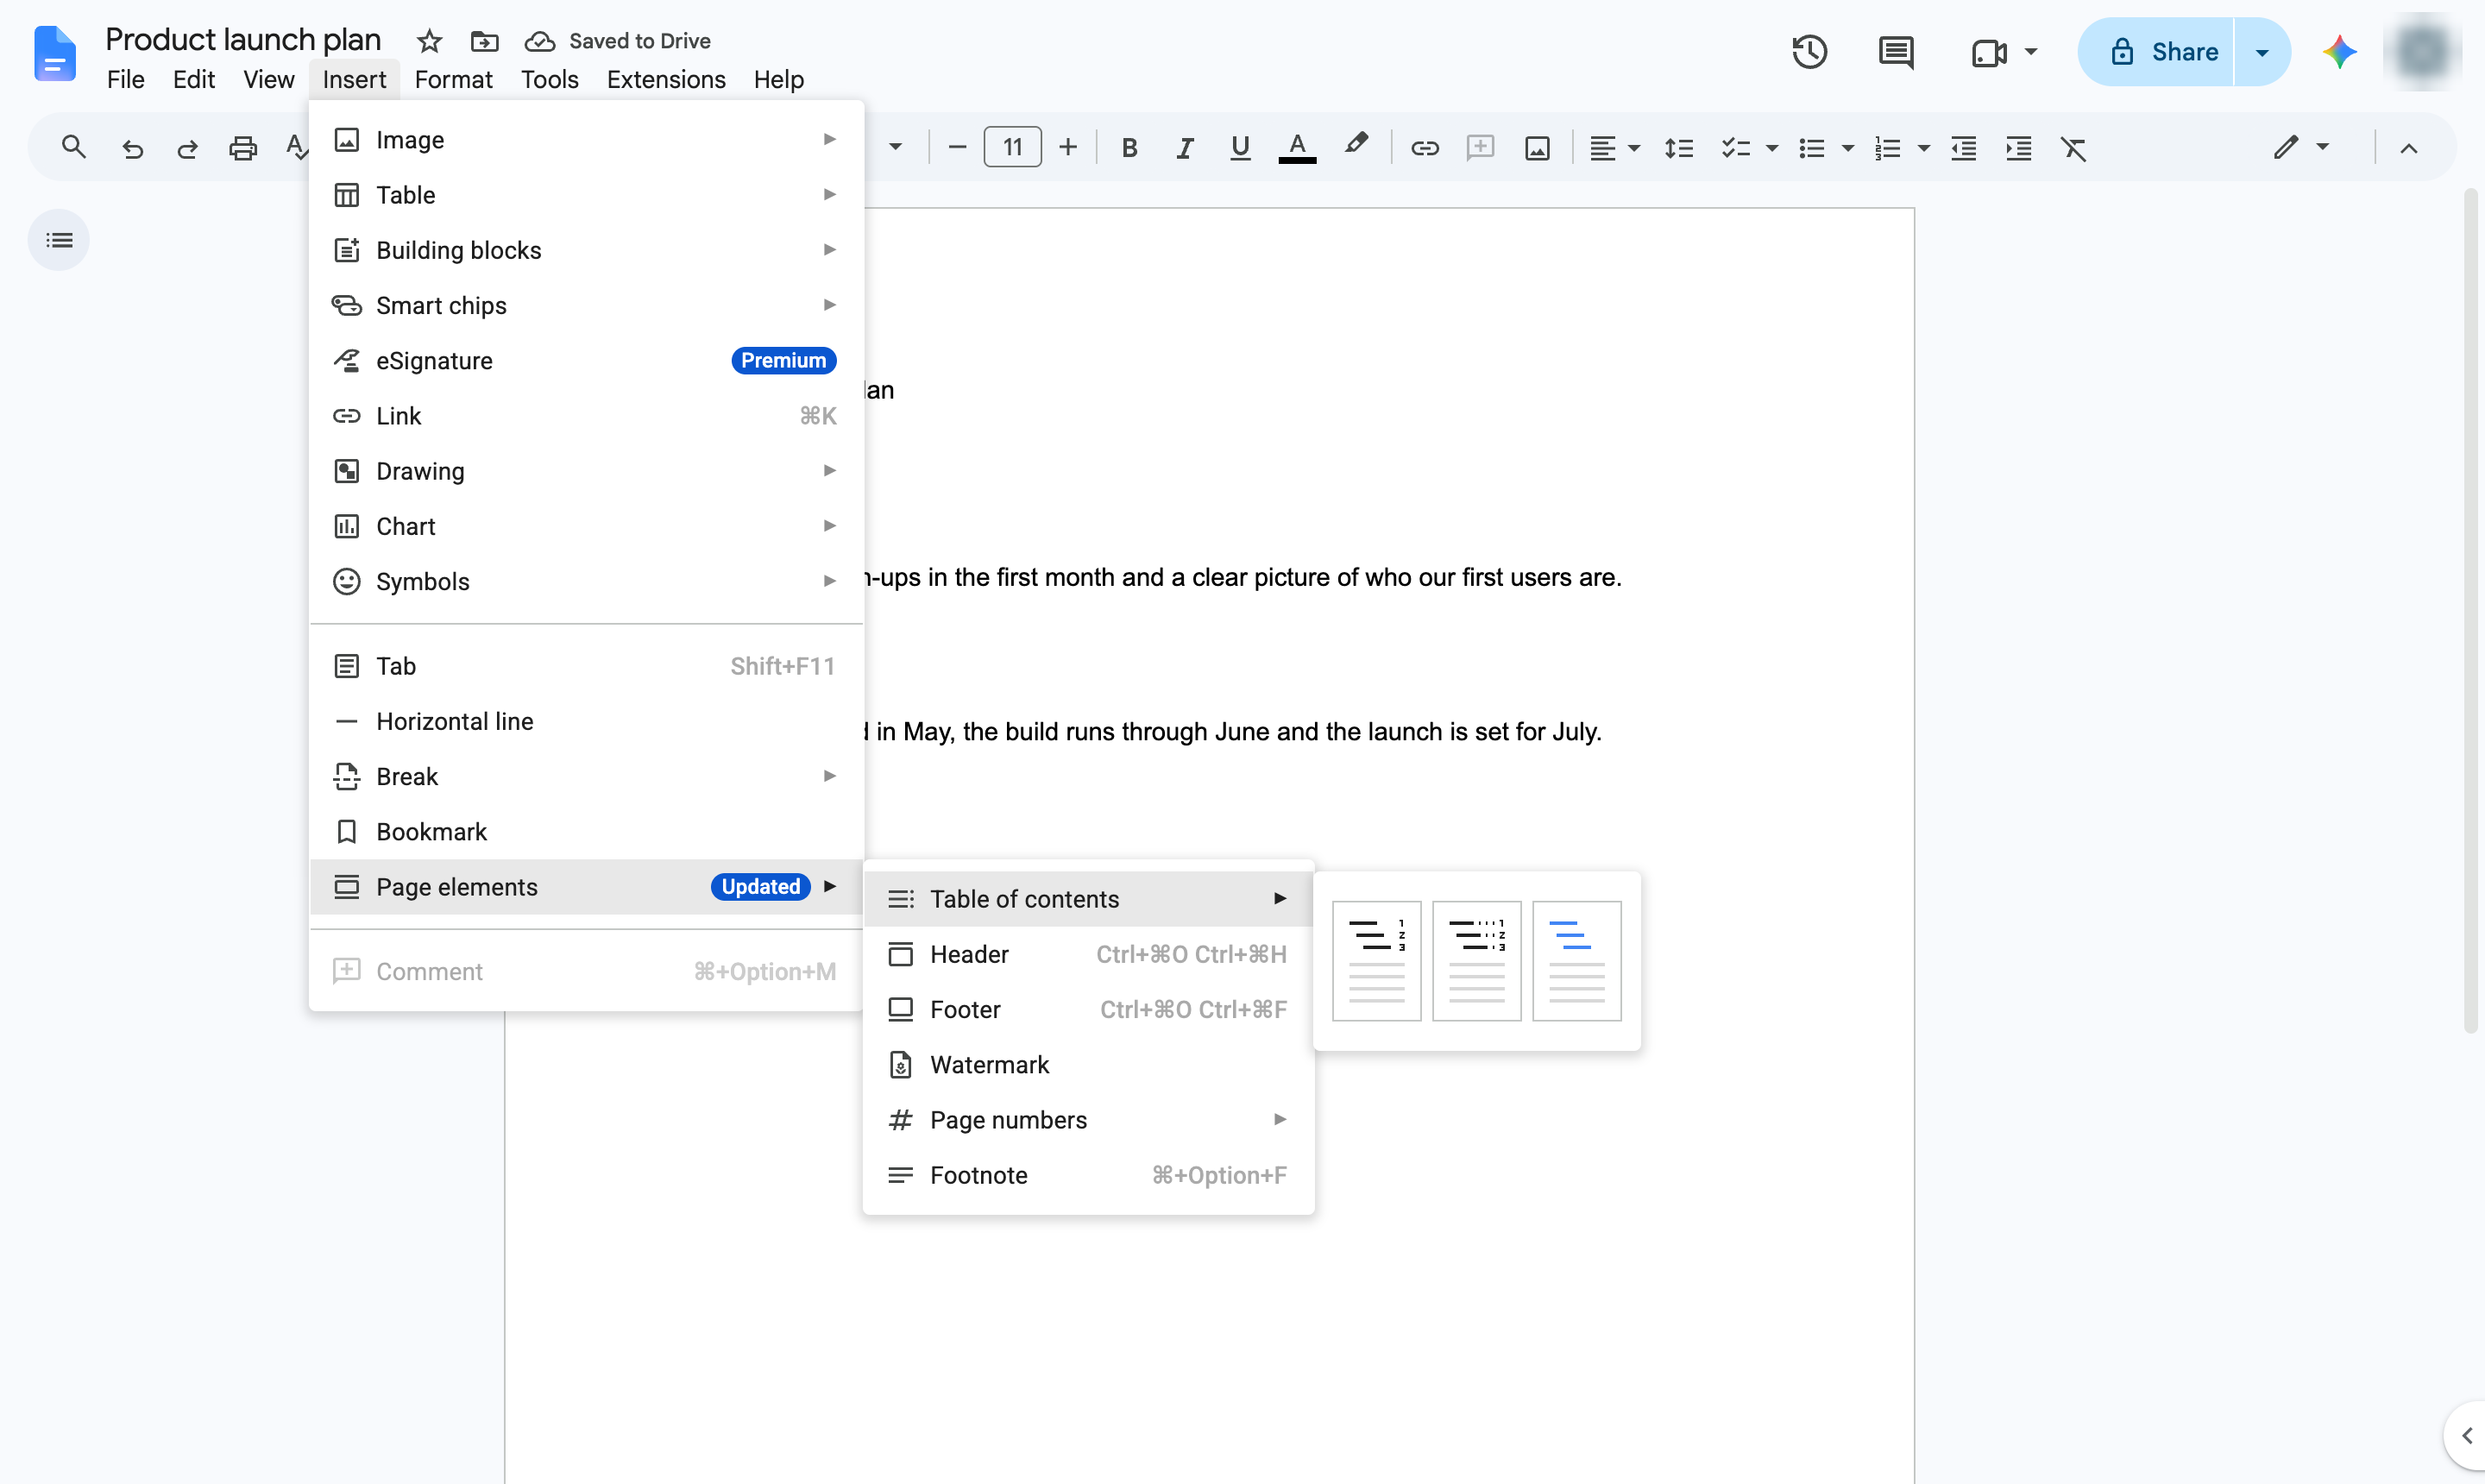The width and height of the screenshot is (2485, 1484).
Task: Toggle underline formatting
Action: 1240,148
